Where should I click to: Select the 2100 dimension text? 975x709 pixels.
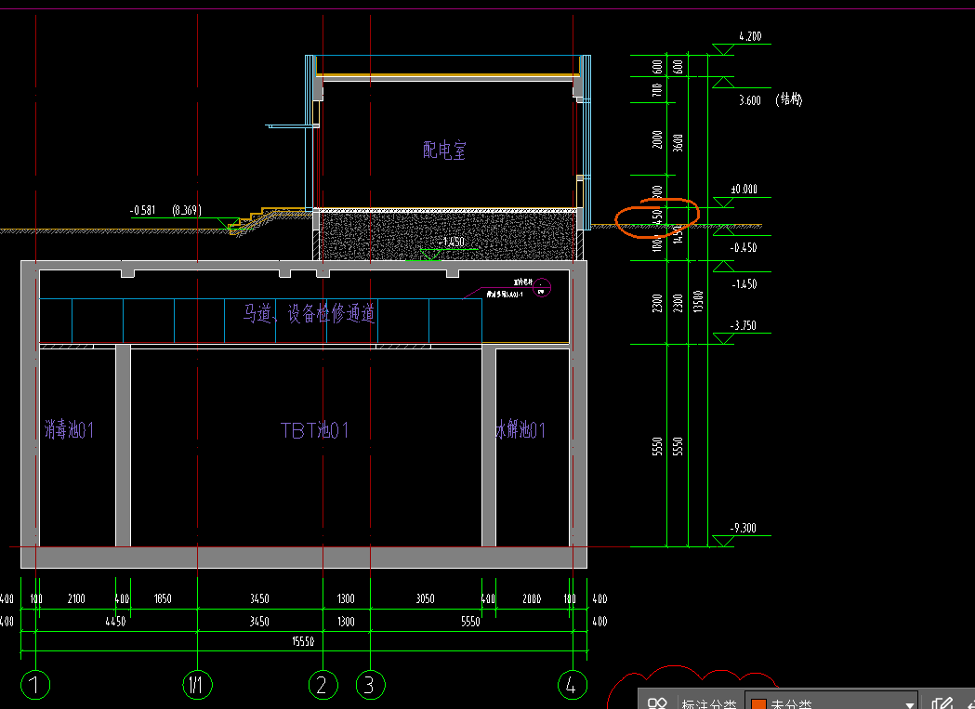point(76,598)
